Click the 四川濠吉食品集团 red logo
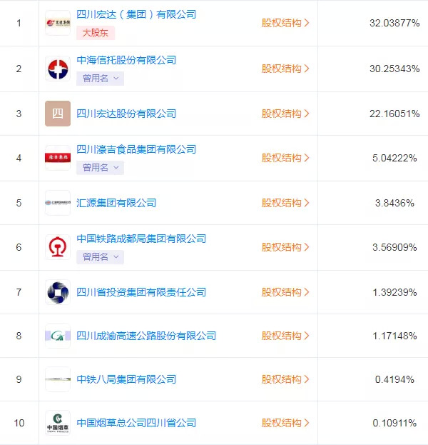 point(58,158)
